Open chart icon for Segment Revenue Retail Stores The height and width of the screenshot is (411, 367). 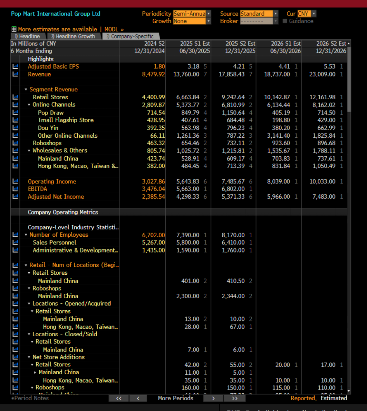click(x=15, y=97)
